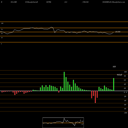Image resolution: width=128 pixels, height=128 pixels.
Task: Click the RSI line peak near the 70 level
Action: (x=51, y=27)
